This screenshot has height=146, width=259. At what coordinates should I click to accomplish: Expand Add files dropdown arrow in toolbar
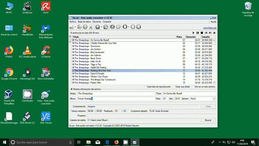pyautogui.click(x=75, y=27)
